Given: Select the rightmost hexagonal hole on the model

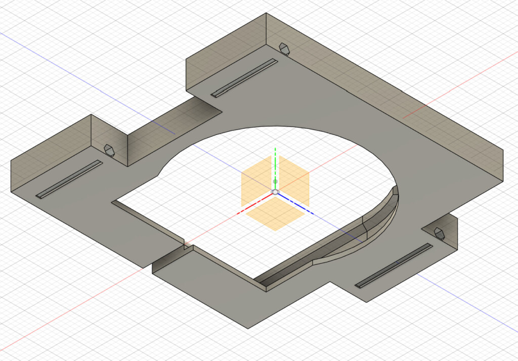Looking at the screenshot, I should tap(439, 233).
